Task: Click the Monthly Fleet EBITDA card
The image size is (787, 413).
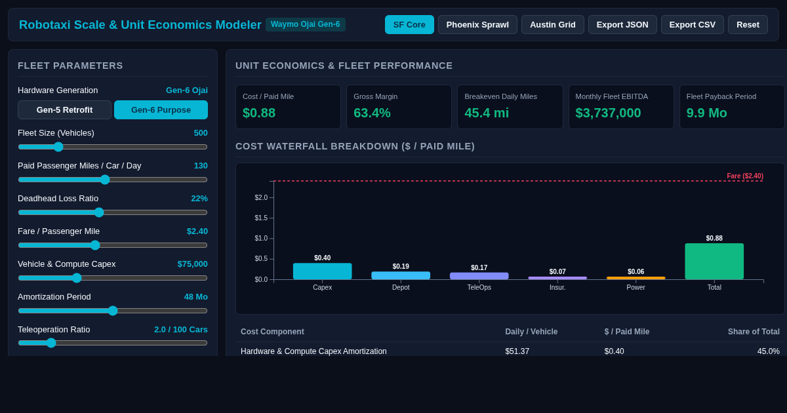Action: click(x=621, y=107)
